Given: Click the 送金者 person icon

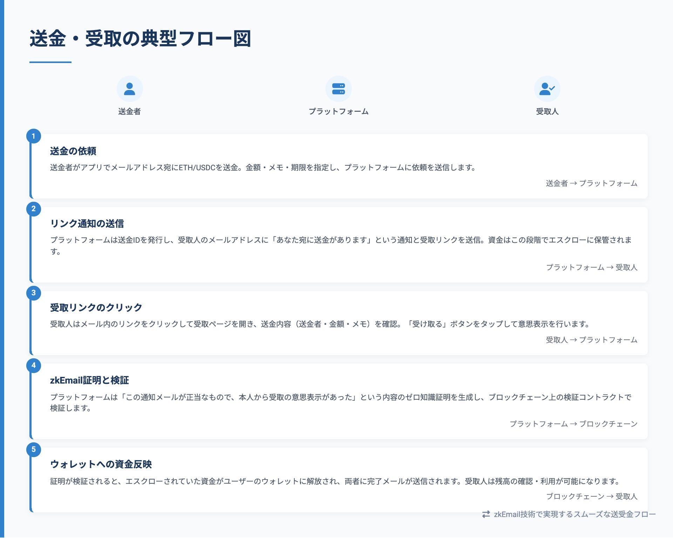Looking at the screenshot, I should (130, 89).
